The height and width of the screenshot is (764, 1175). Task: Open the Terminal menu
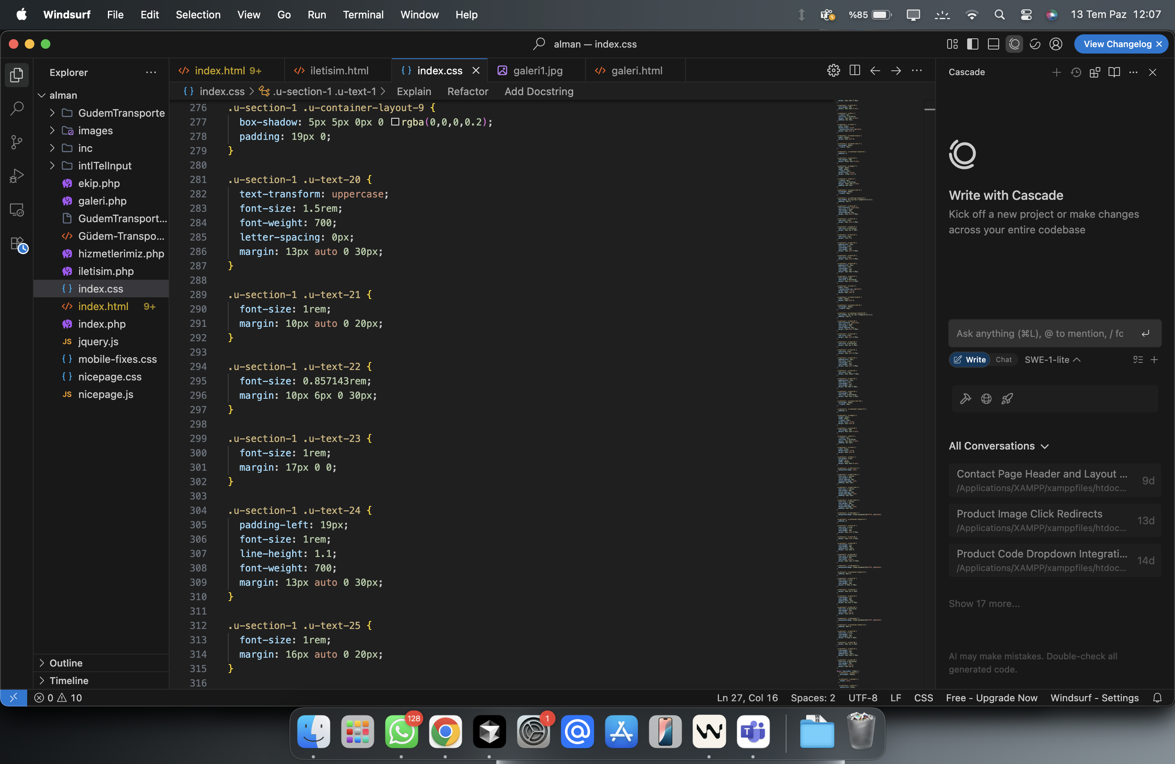(x=363, y=15)
